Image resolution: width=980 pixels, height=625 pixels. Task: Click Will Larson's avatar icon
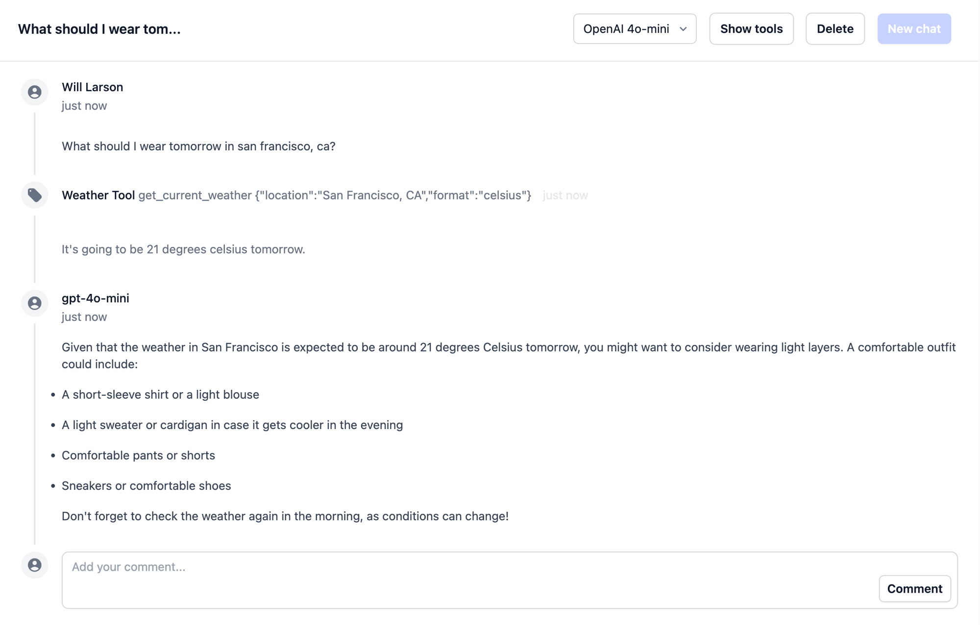pyautogui.click(x=34, y=92)
